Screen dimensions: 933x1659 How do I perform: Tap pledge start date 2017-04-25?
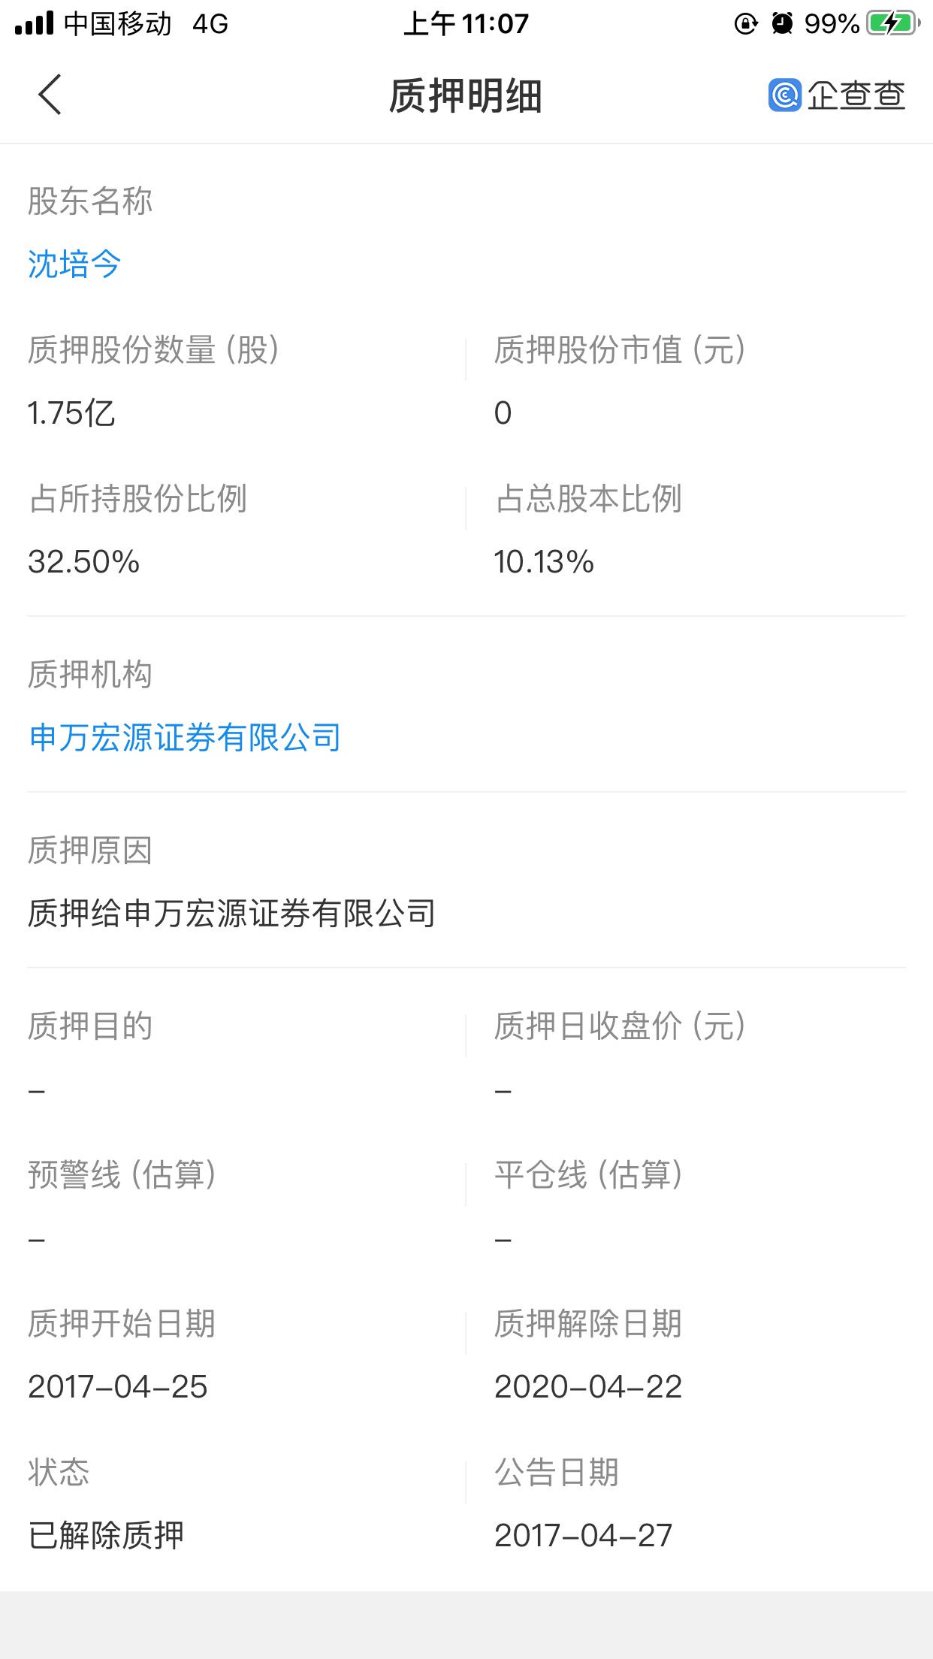pyautogui.click(x=117, y=1387)
